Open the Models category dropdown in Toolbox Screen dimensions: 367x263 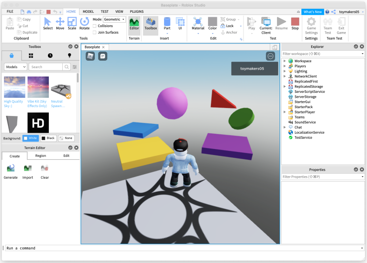coord(15,67)
